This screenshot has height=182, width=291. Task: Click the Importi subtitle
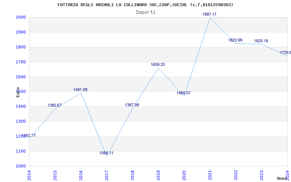pos(145,12)
